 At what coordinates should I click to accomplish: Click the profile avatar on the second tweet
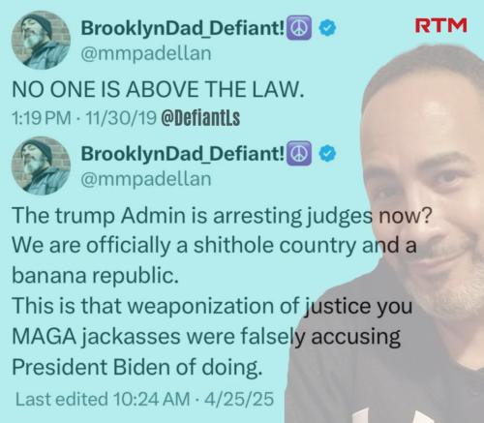(x=41, y=166)
